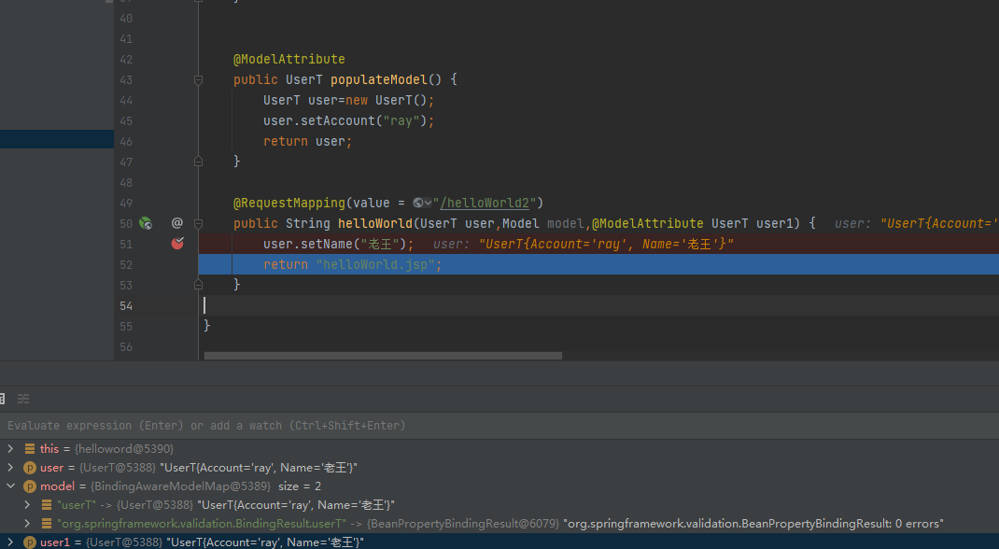Viewport: 999px width, 549px height.
Task: Expand the "userT" map entry
Action: tap(27, 504)
